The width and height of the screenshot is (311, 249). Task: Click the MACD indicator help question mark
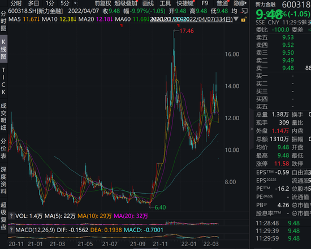(11, 230)
